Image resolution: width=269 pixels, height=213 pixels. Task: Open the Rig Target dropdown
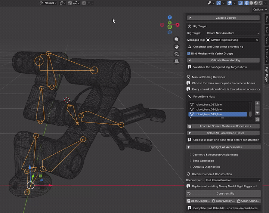[232, 33]
